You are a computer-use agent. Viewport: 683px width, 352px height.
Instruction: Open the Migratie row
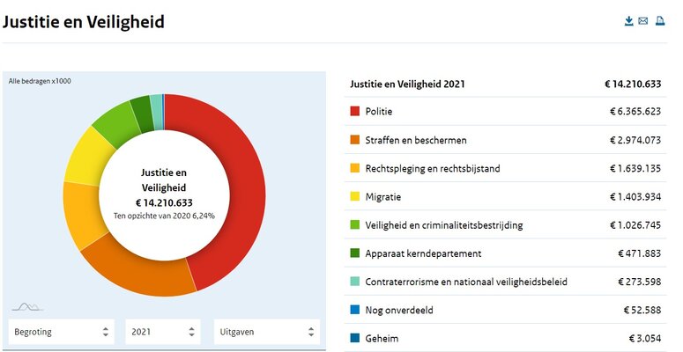tap(505, 196)
